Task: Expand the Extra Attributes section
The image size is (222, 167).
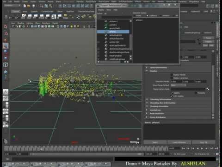Action: click(x=147, y=117)
